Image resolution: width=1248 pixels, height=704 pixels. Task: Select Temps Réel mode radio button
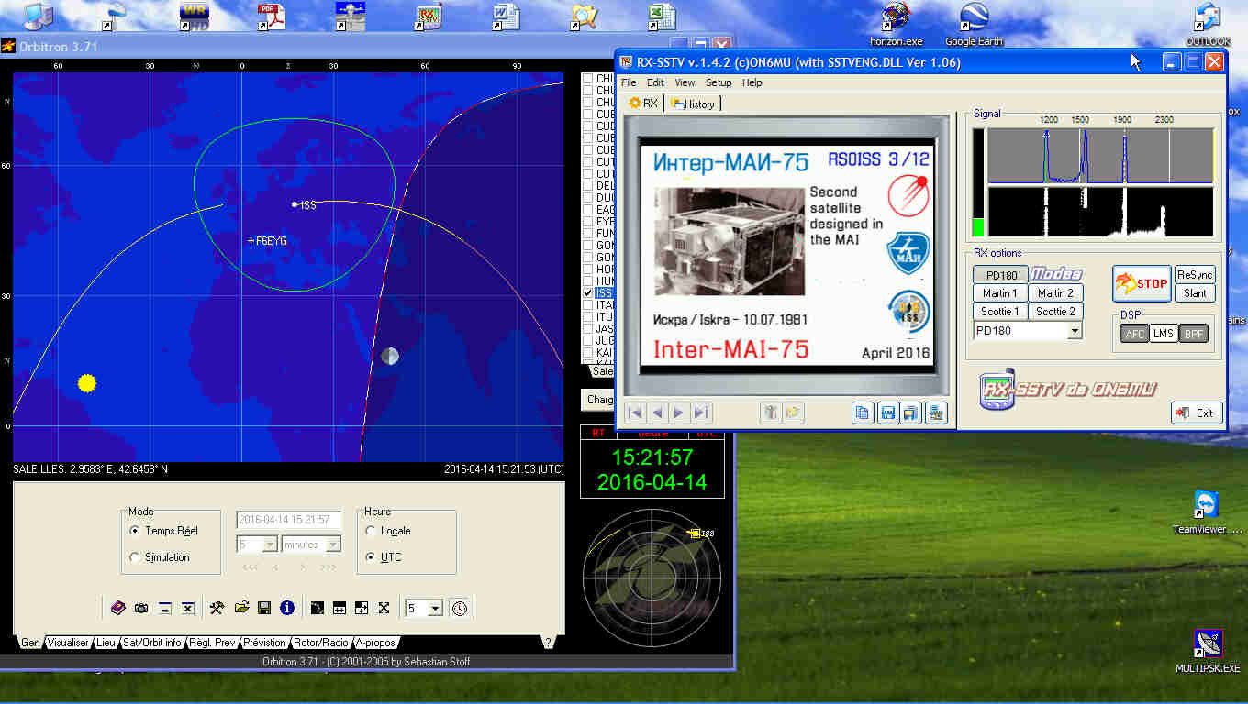tap(135, 531)
